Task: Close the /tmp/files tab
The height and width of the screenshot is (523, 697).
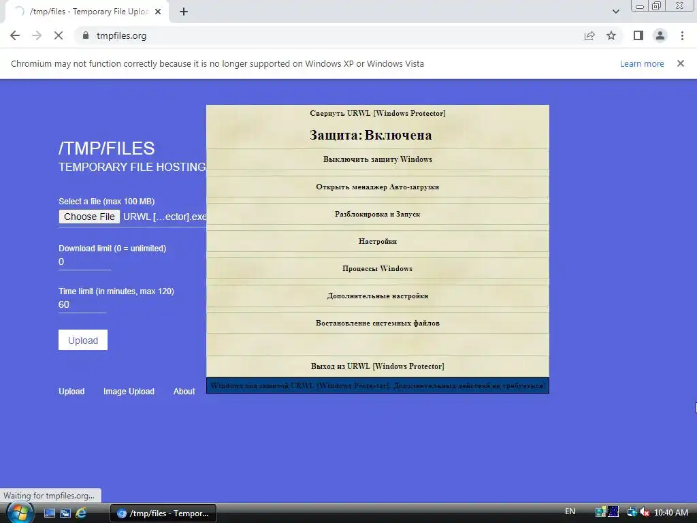Action: pos(158,12)
